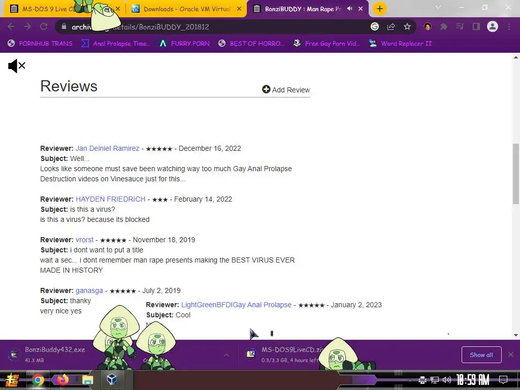Open the BonziBuddy432.exe download
The height and width of the screenshot is (390, 520).
tap(55, 349)
